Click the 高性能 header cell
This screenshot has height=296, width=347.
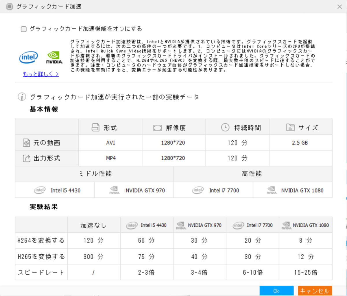(253, 174)
